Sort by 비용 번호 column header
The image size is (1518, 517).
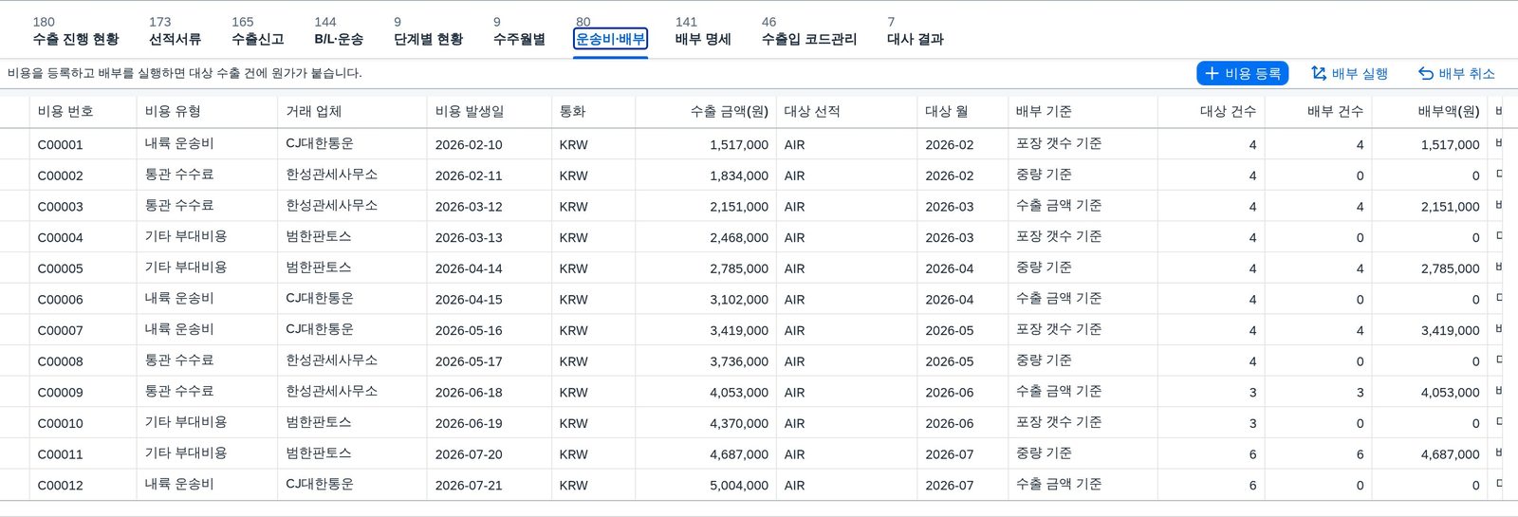click(83, 111)
